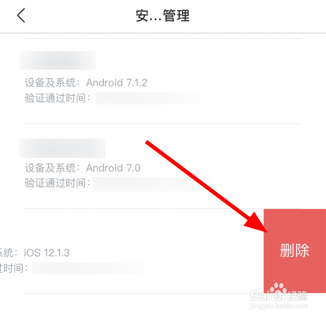This screenshot has height=317, width=326.
Task: Tap 验证通过时间 label under Android 7.0
Action: (x=55, y=183)
